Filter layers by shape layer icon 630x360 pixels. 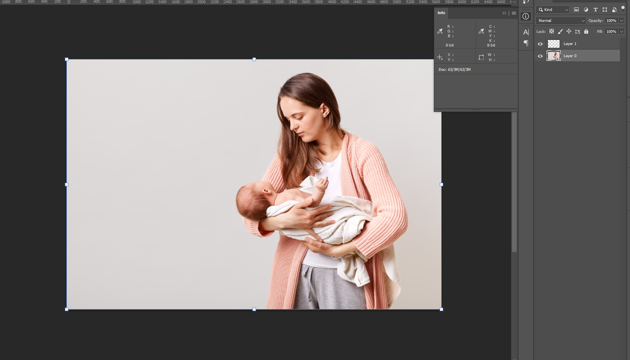tap(605, 10)
